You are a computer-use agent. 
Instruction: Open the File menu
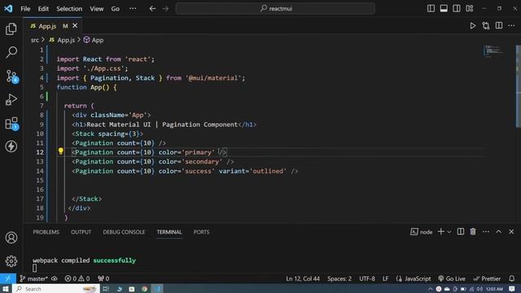pos(25,9)
